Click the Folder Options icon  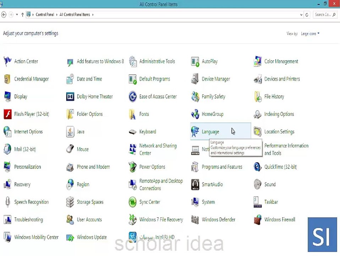coord(70,114)
